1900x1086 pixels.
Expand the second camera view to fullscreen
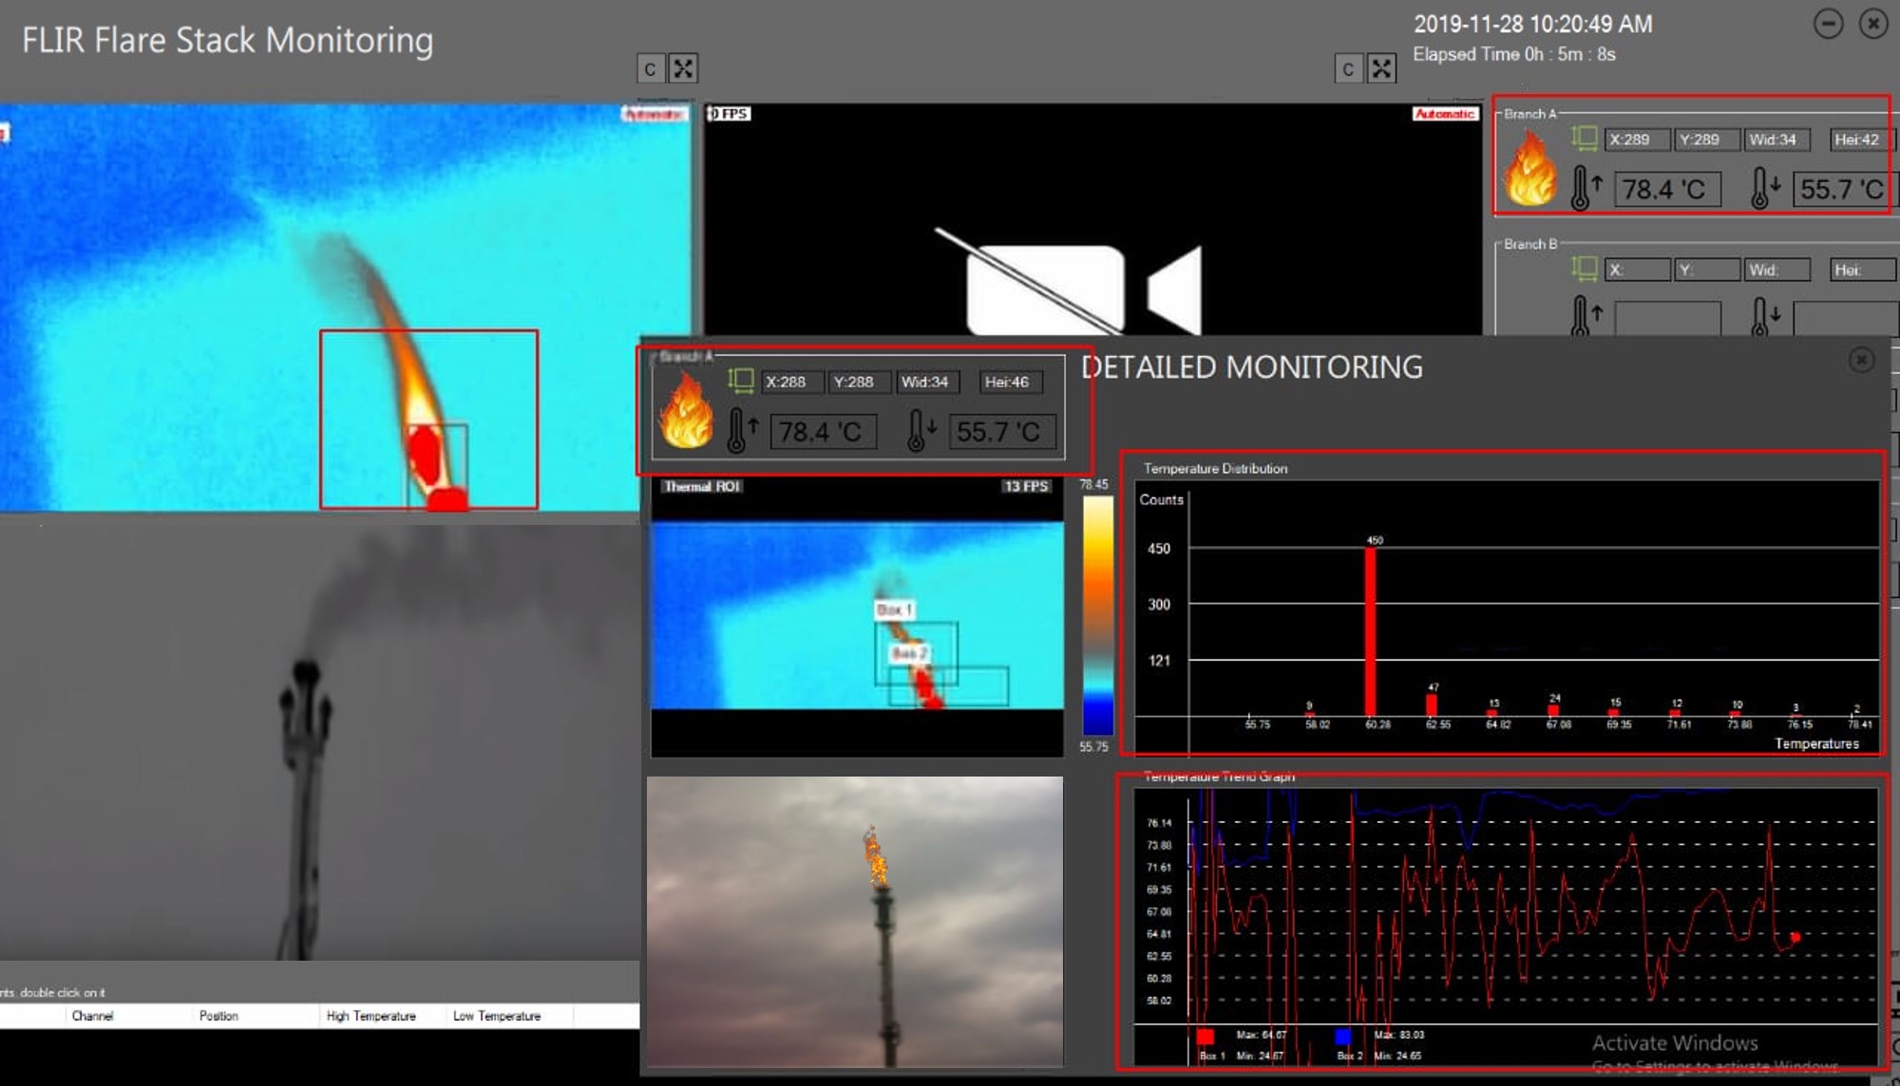(1381, 68)
